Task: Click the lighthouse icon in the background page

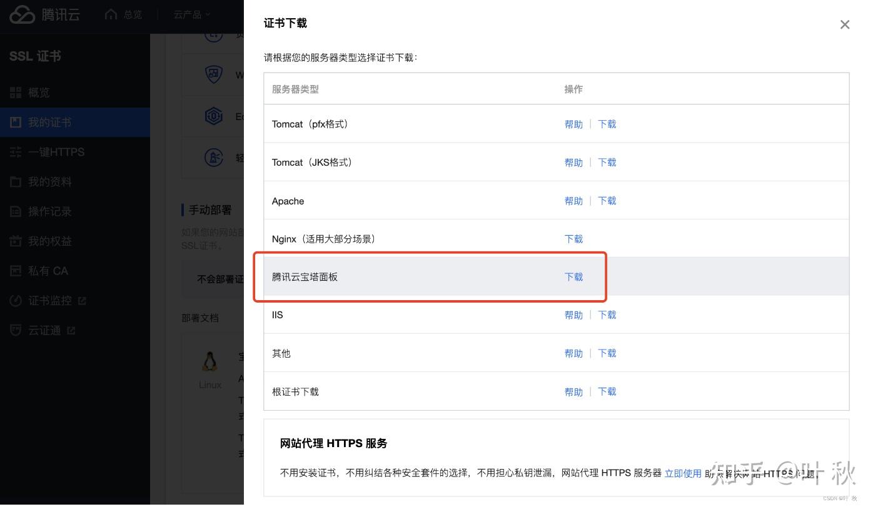Action: click(x=214, y=158)
